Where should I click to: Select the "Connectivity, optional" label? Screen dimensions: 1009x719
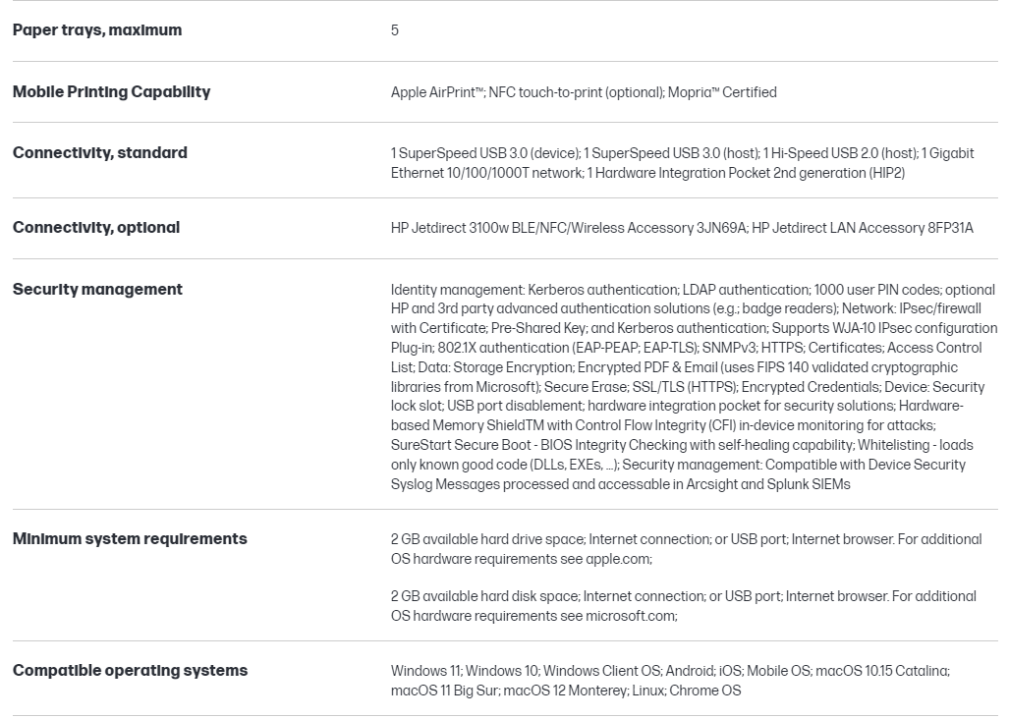[96, 228]
